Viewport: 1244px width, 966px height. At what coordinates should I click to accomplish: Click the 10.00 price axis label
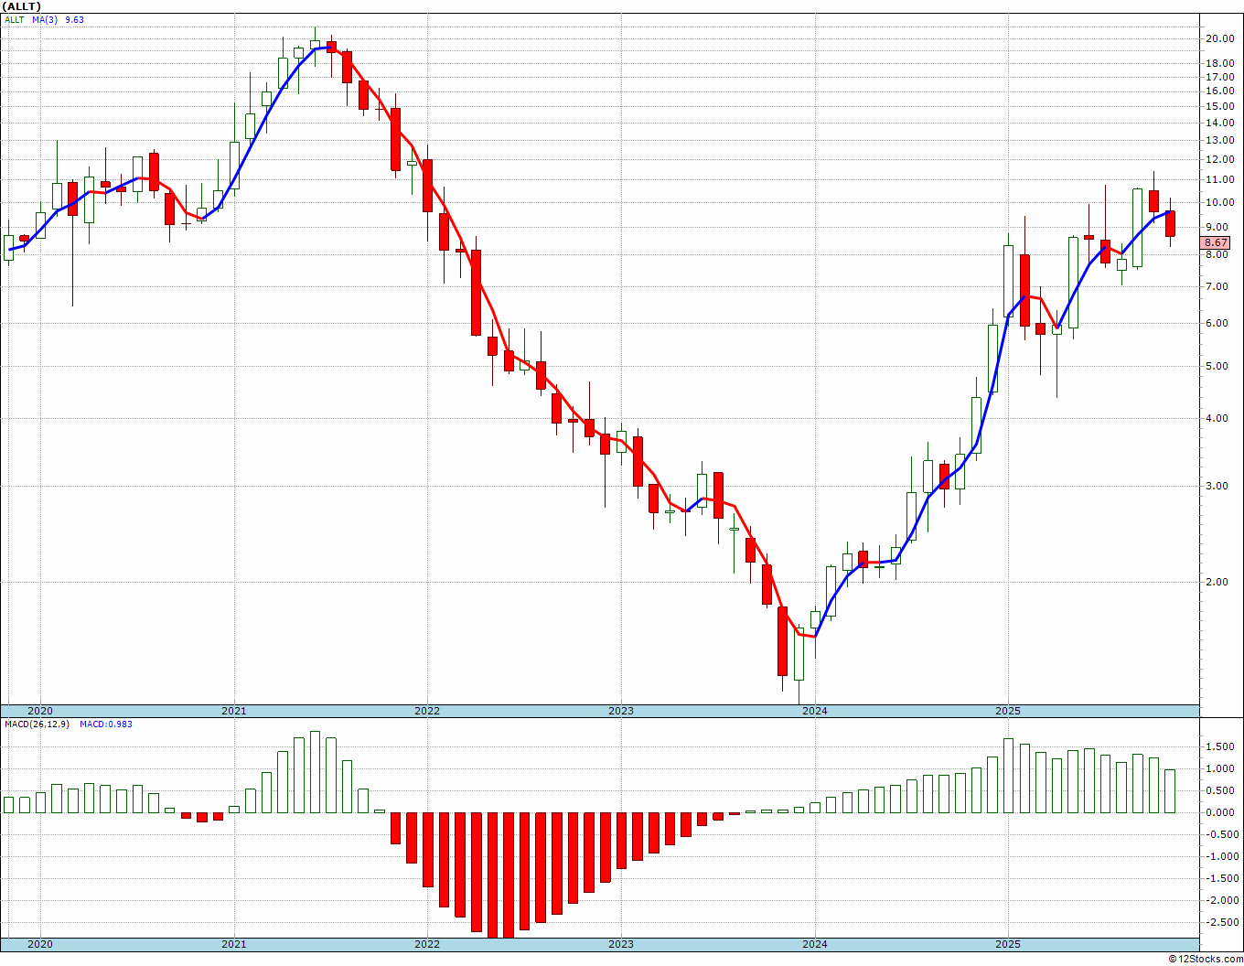pyautogui.click(x=1219, y=203)
